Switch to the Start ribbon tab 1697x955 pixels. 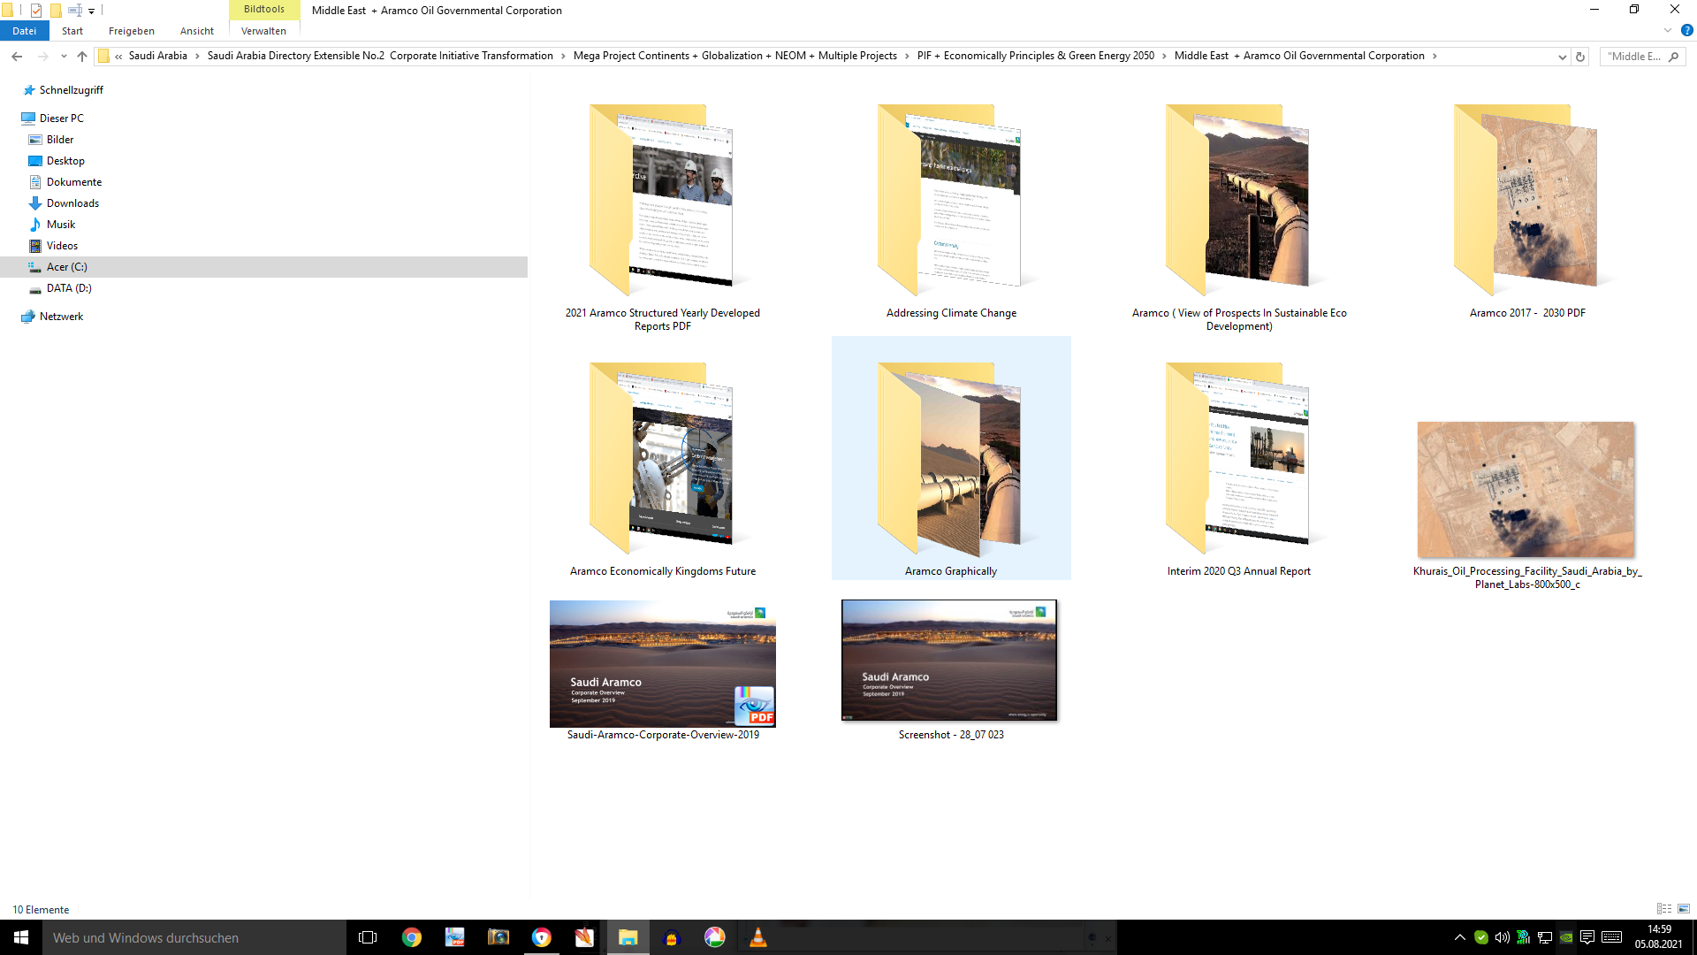click(72, 31)
